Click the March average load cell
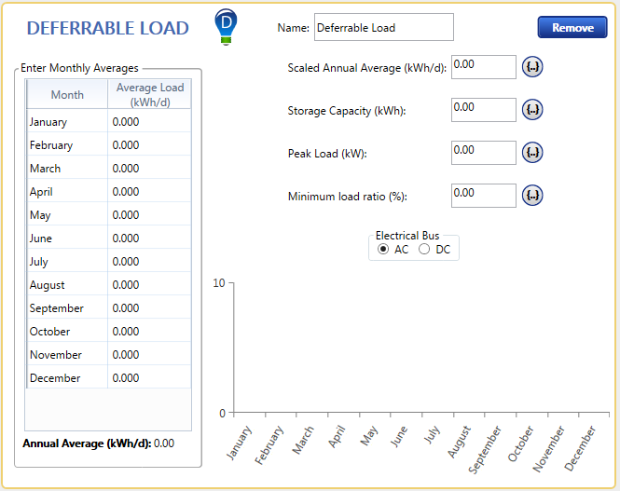The width and height of the screenshot is (620, 491). point(149,169)
